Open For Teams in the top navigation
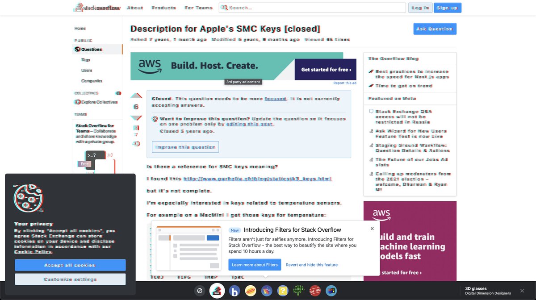This screenshot has height=300, width=536. click(x=199, y=8)
